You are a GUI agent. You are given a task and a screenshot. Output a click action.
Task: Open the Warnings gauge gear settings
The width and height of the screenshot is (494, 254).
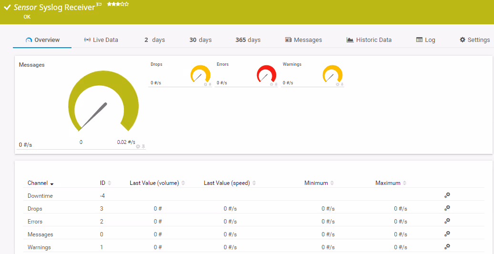click(338, 84)
